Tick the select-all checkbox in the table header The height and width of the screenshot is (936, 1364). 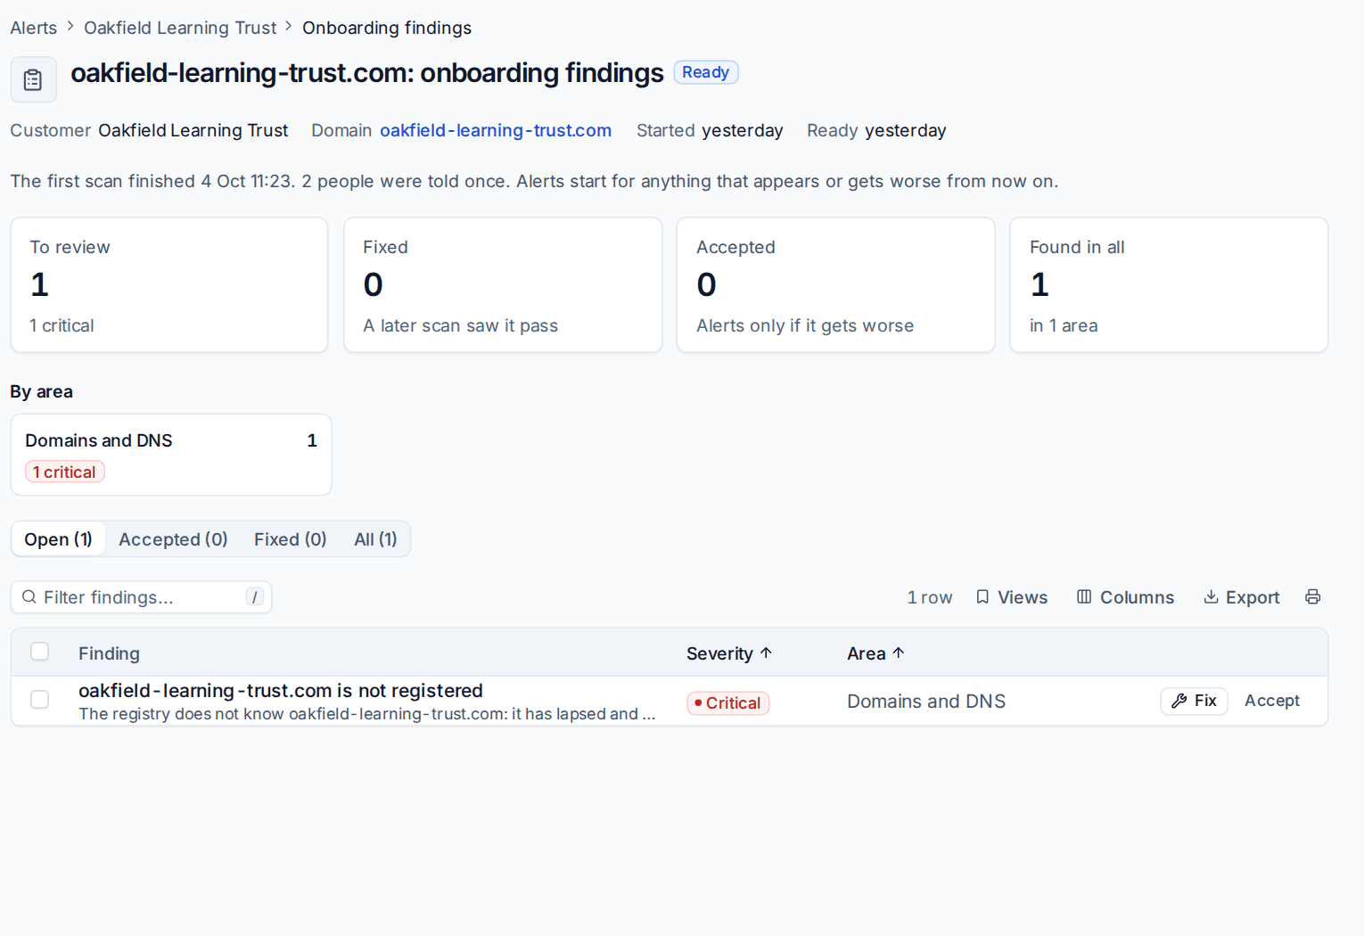tap(40, 652)
